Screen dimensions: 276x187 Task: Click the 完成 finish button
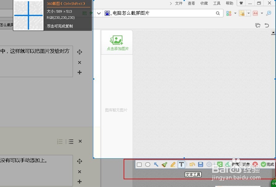[268, 164]
